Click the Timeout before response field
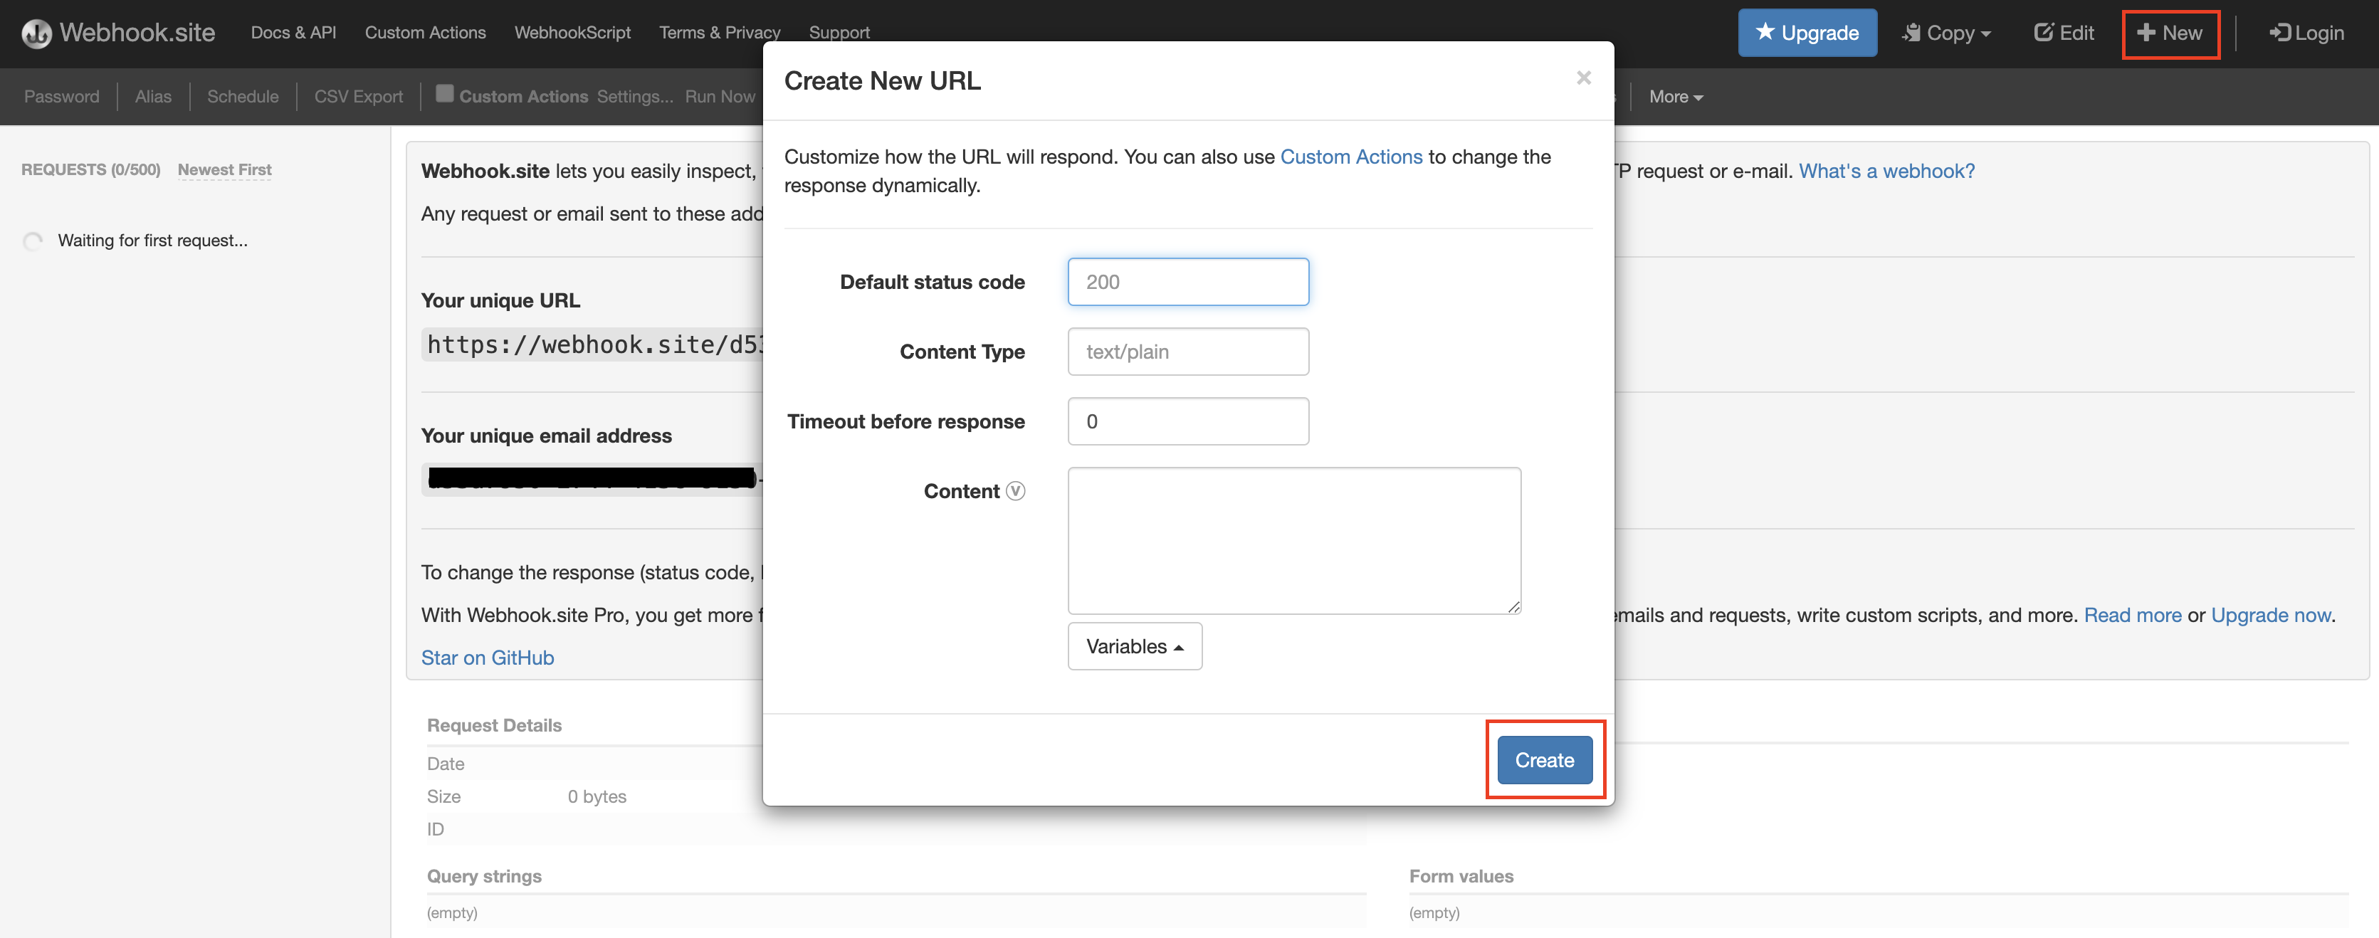 [x=1187, y=421]
